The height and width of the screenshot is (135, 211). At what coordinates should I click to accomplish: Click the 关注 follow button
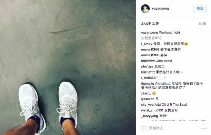click(200, 9)
